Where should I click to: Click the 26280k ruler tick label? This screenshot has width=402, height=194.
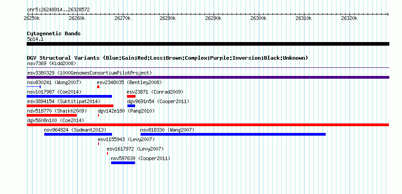tap(168, 18)
